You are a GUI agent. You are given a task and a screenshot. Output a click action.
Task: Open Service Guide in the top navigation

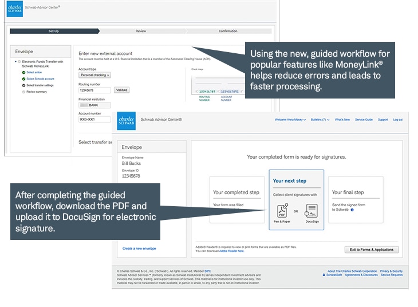point(364,120)
